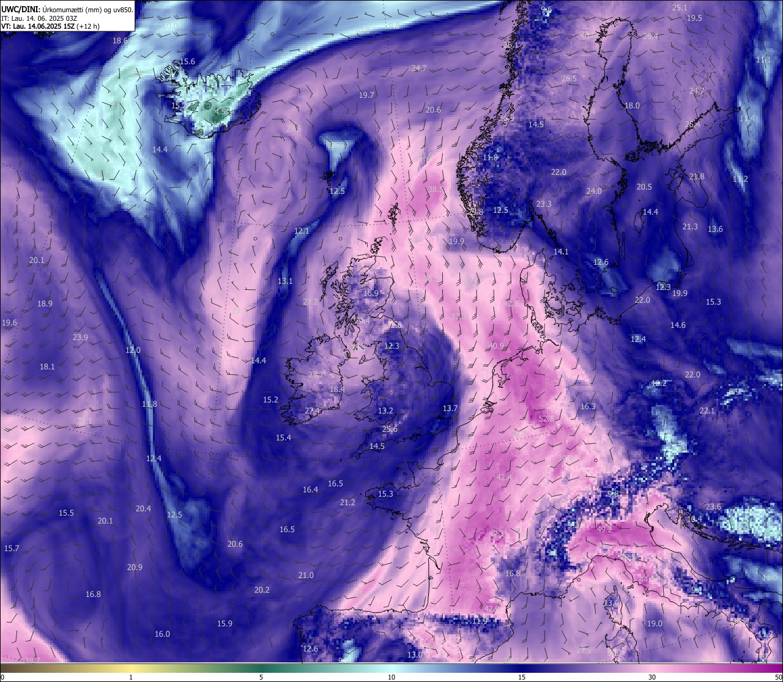Viewport: 783px width, 682px height.
Task: Click the 42.4 value over France
Action: (x=504, y=478)
